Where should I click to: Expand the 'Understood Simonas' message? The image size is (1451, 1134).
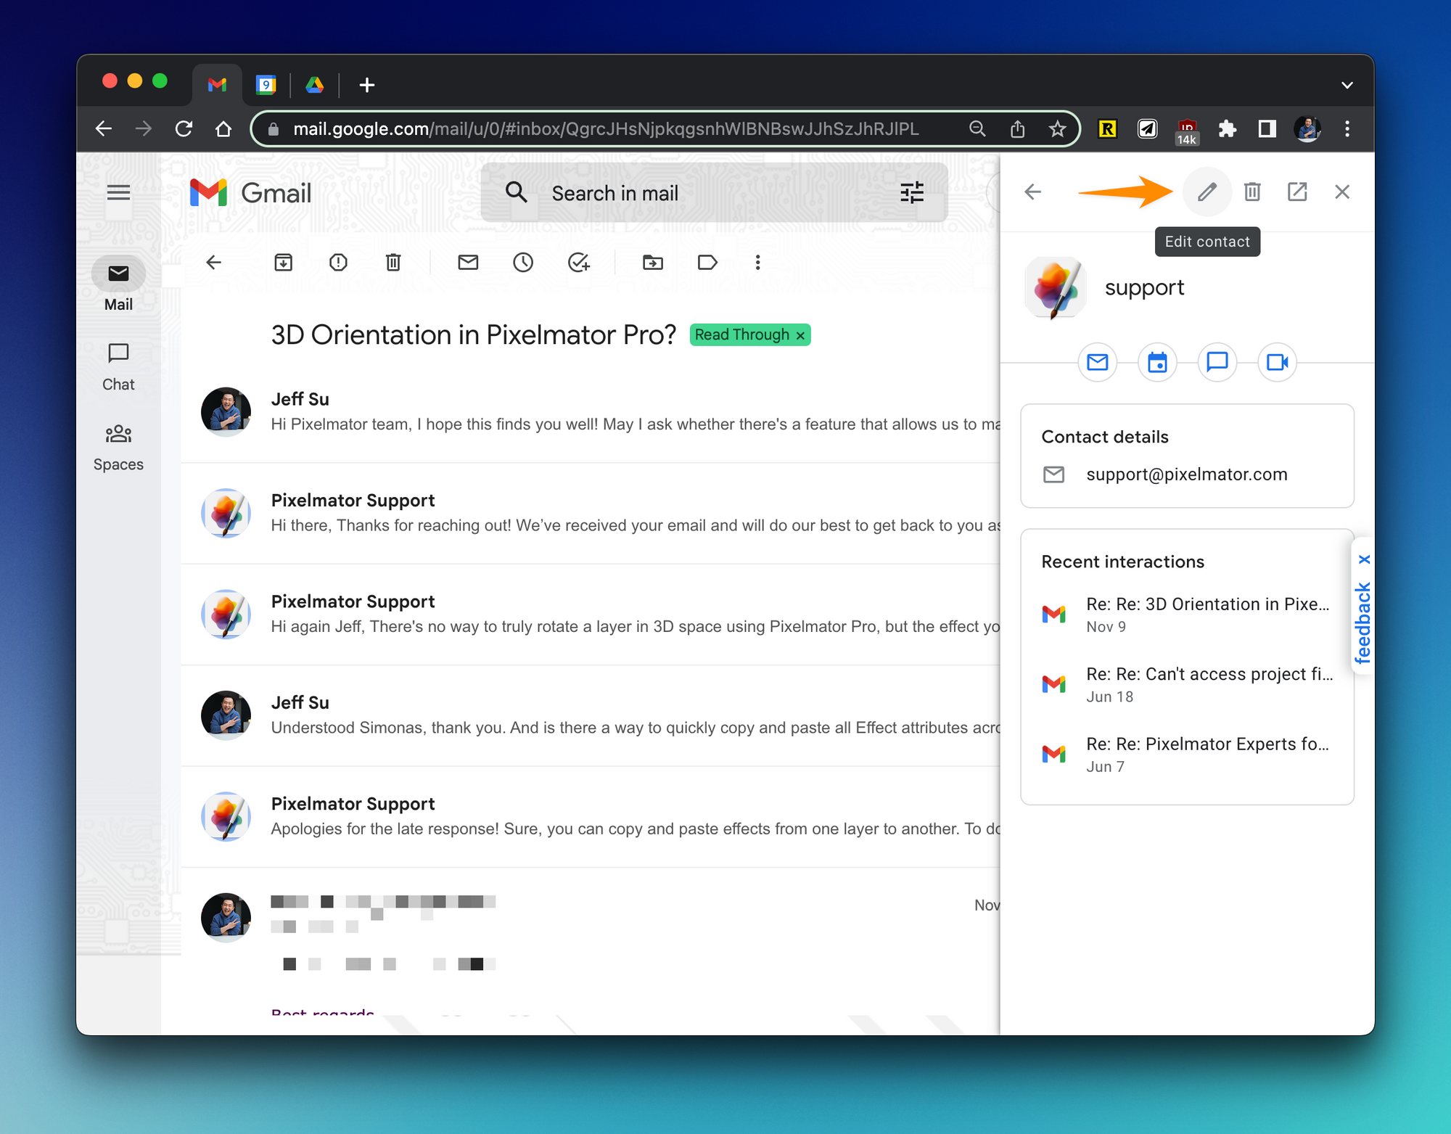coord(591,715)
